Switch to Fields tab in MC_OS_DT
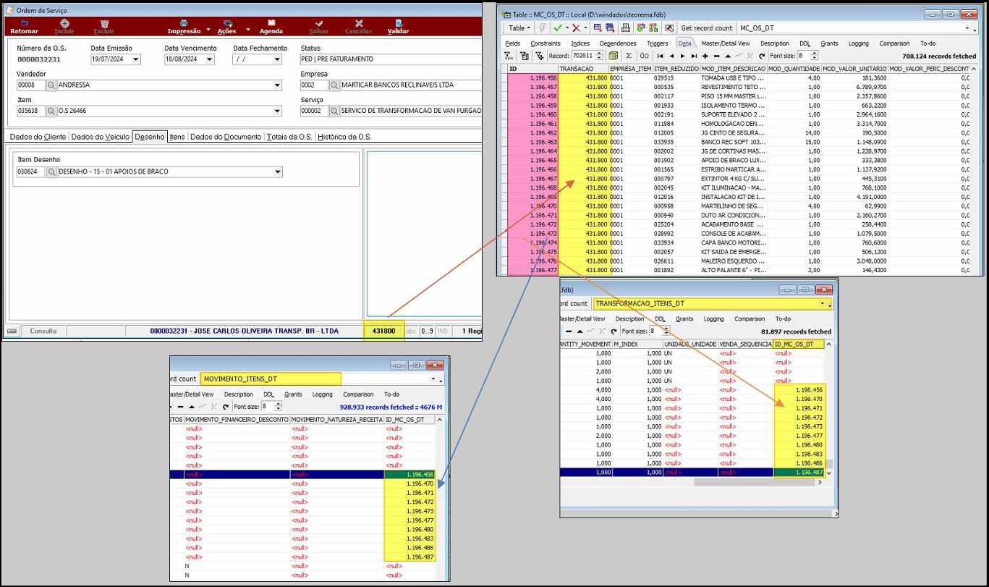Viewport: 989px width, 587px height. click(512, 43)
